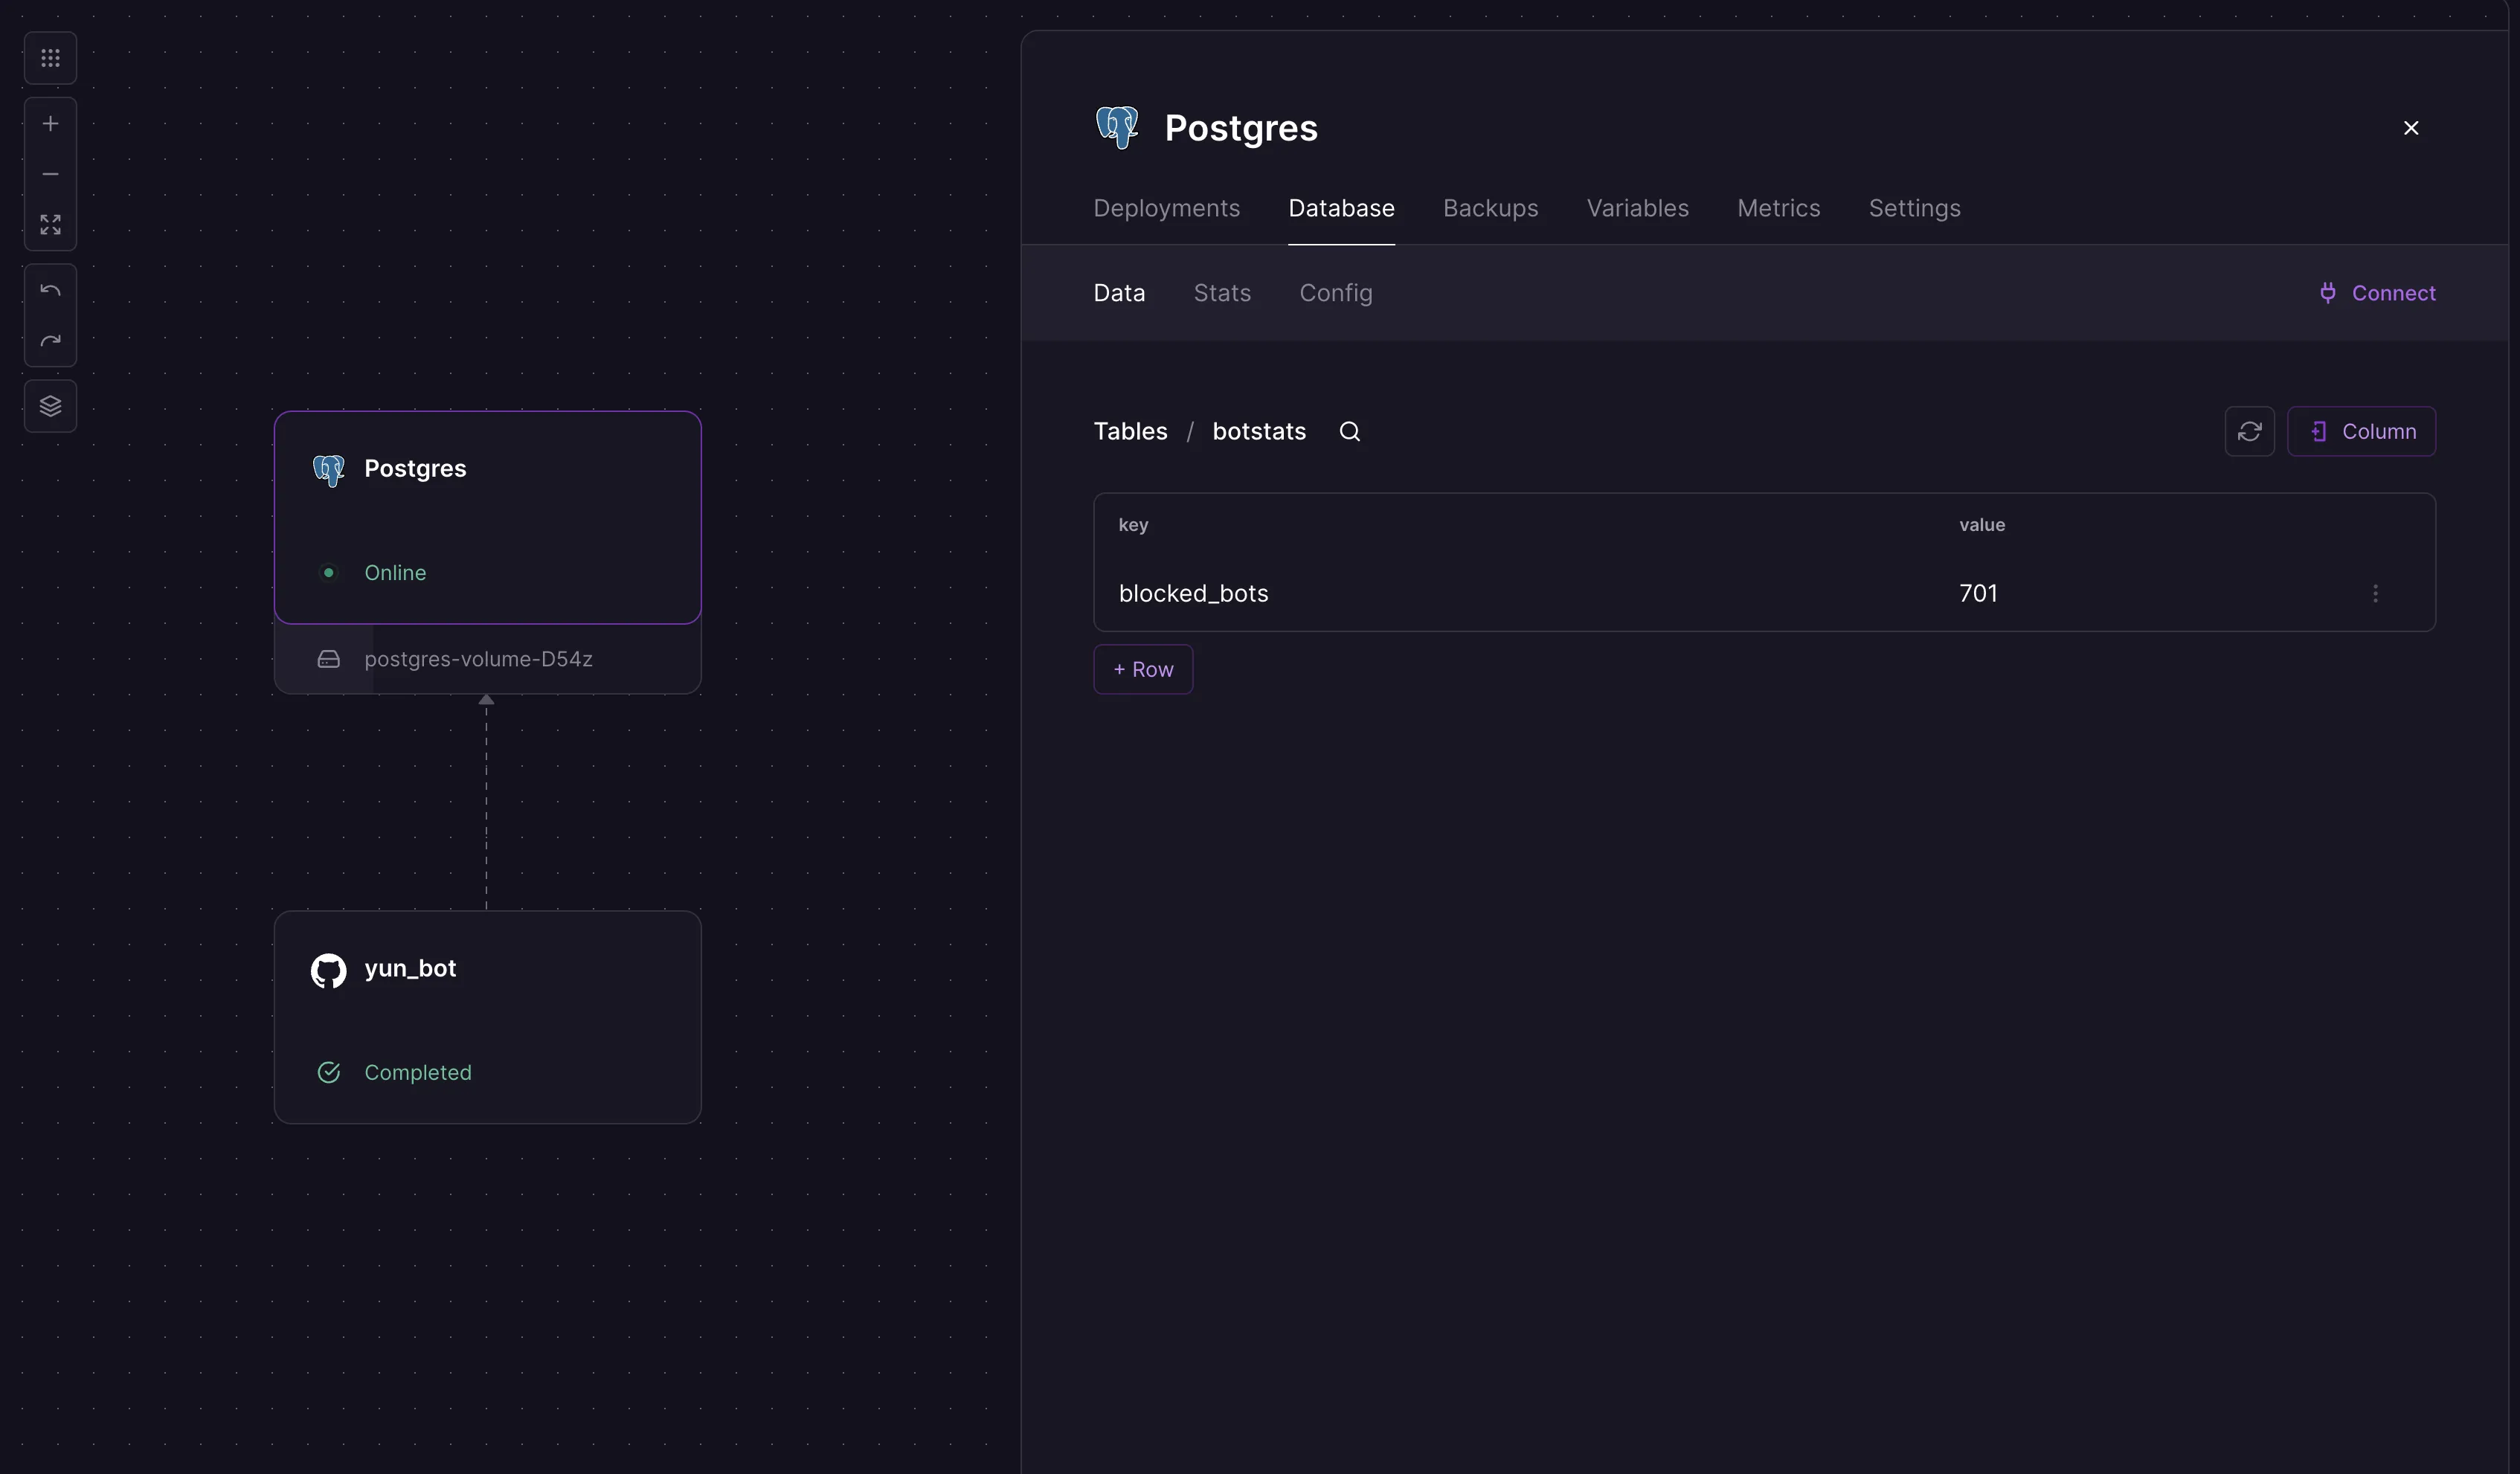The width and height of the screenshot is (2520, 1474).
Task: Click the fit-to-view fullscreen icon
Action: (x=50, y=224)
